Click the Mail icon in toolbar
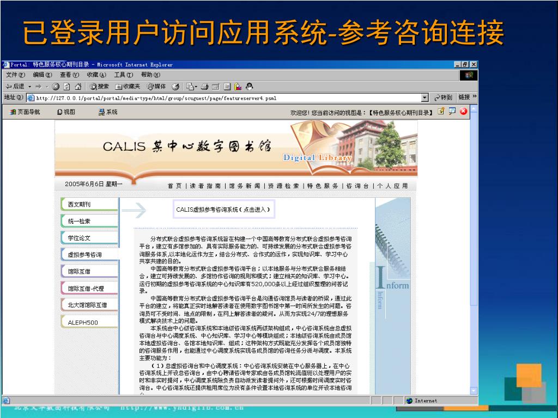Viewport: 558px width, 418px height. (190, 87)
